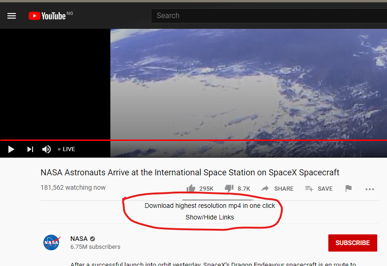
Task: Click Download highest resolution mp4 link
Action: coord(210,206)
